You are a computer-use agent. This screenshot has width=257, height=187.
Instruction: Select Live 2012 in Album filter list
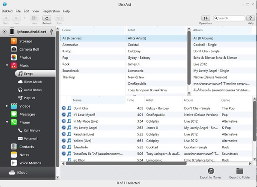coord(224,64)
